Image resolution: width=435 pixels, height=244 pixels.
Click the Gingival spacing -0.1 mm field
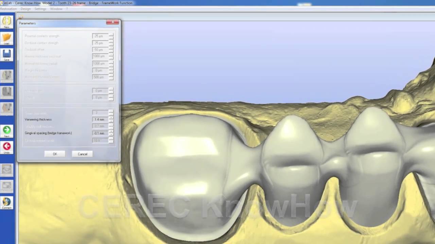point(100,133)
